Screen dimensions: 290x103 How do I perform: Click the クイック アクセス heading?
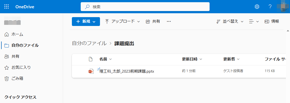point(20,97)
